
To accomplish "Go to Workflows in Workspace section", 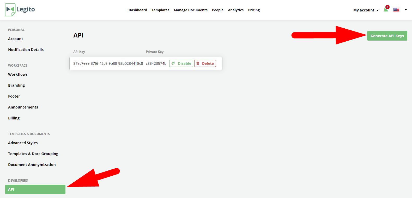I will tap(18, 74).
